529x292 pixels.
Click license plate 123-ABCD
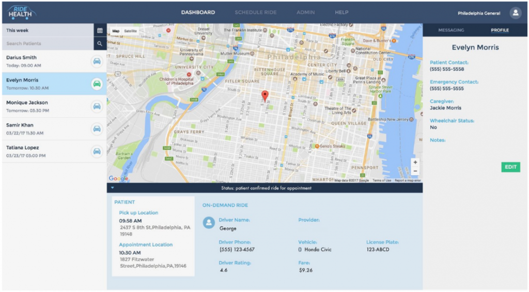point(378,250)
